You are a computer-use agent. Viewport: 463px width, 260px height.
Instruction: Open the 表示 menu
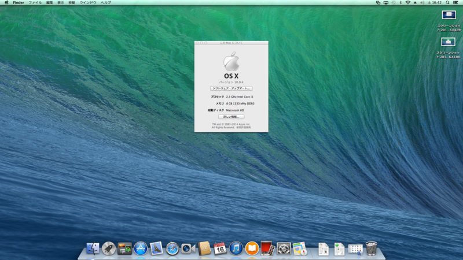coord(61,3)
